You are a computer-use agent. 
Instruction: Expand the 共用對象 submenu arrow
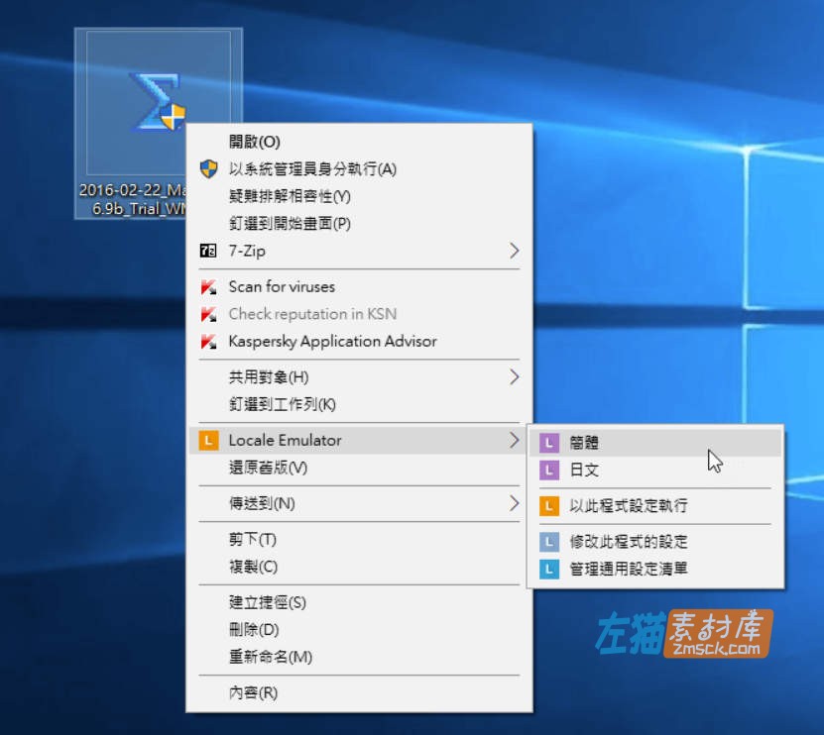pos(512,377)
